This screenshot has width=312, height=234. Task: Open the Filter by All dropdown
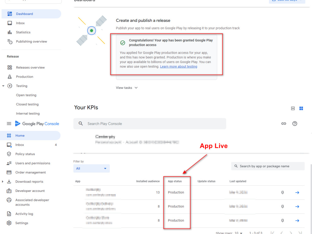(91, 168)
